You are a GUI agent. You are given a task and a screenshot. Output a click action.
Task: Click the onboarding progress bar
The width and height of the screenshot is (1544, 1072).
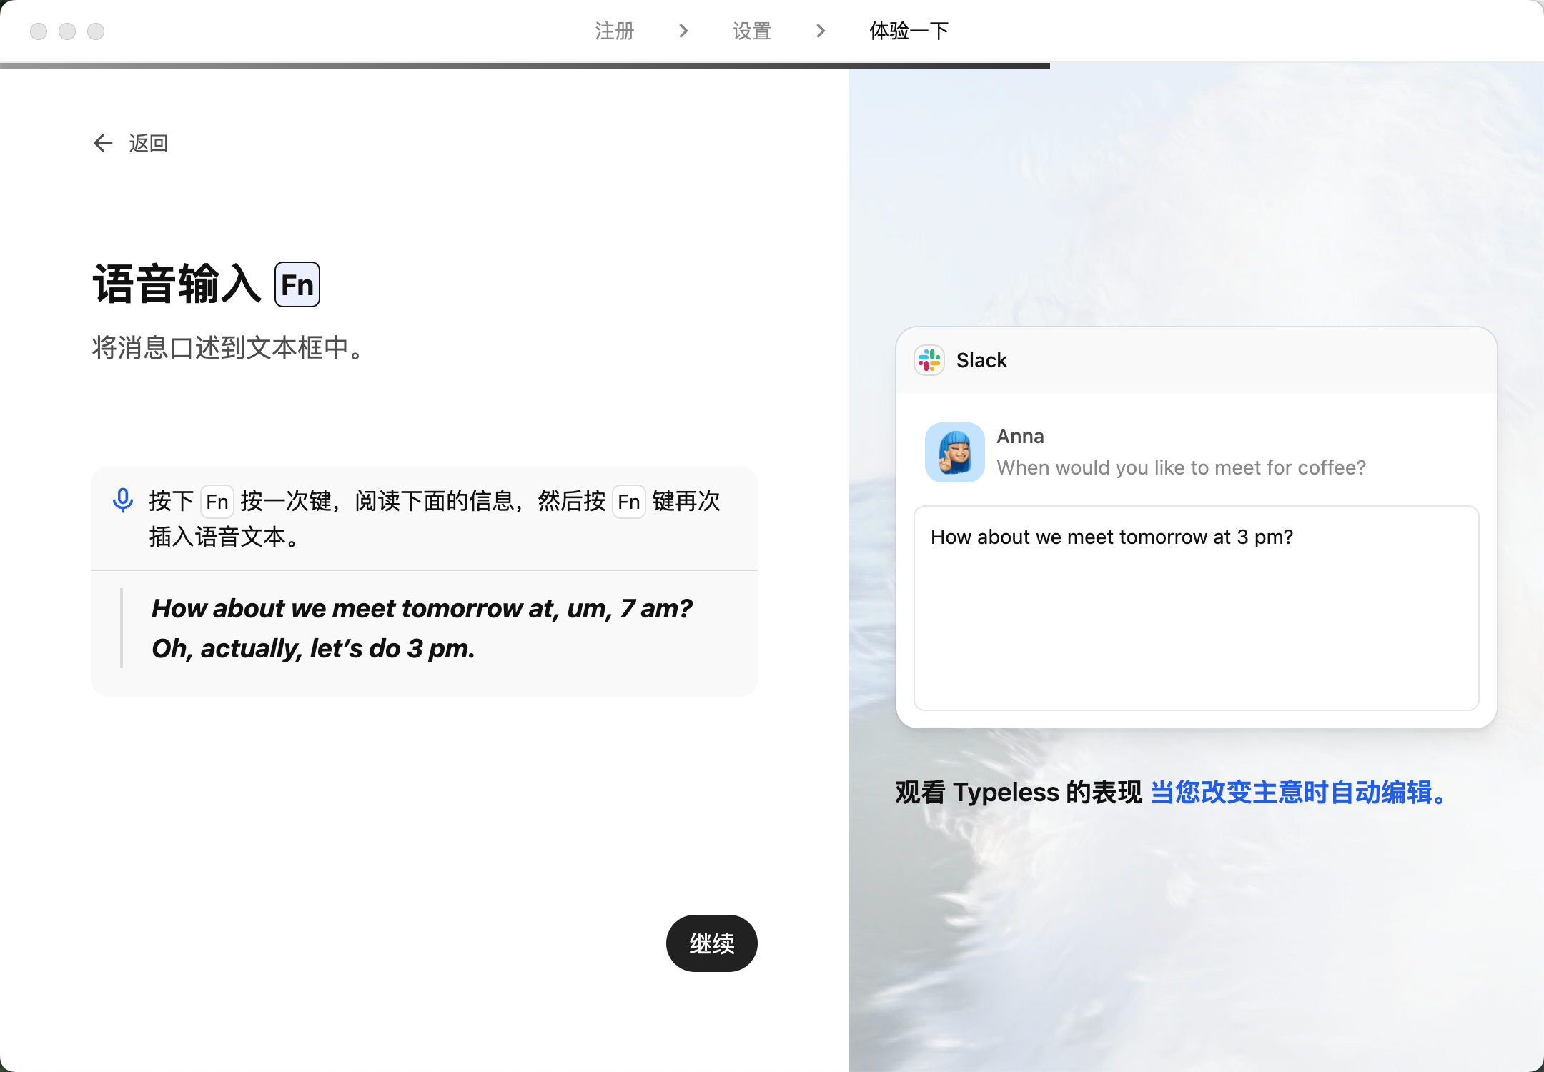point(525,65)
